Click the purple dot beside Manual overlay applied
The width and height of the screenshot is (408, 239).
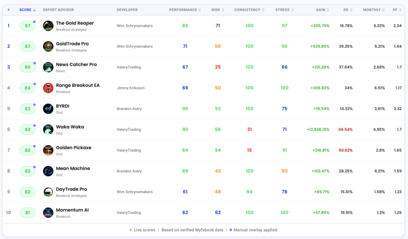tap(231, 230)
